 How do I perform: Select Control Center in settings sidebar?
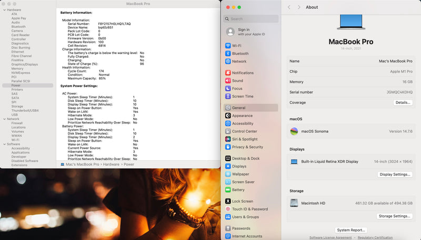[244, 131]
